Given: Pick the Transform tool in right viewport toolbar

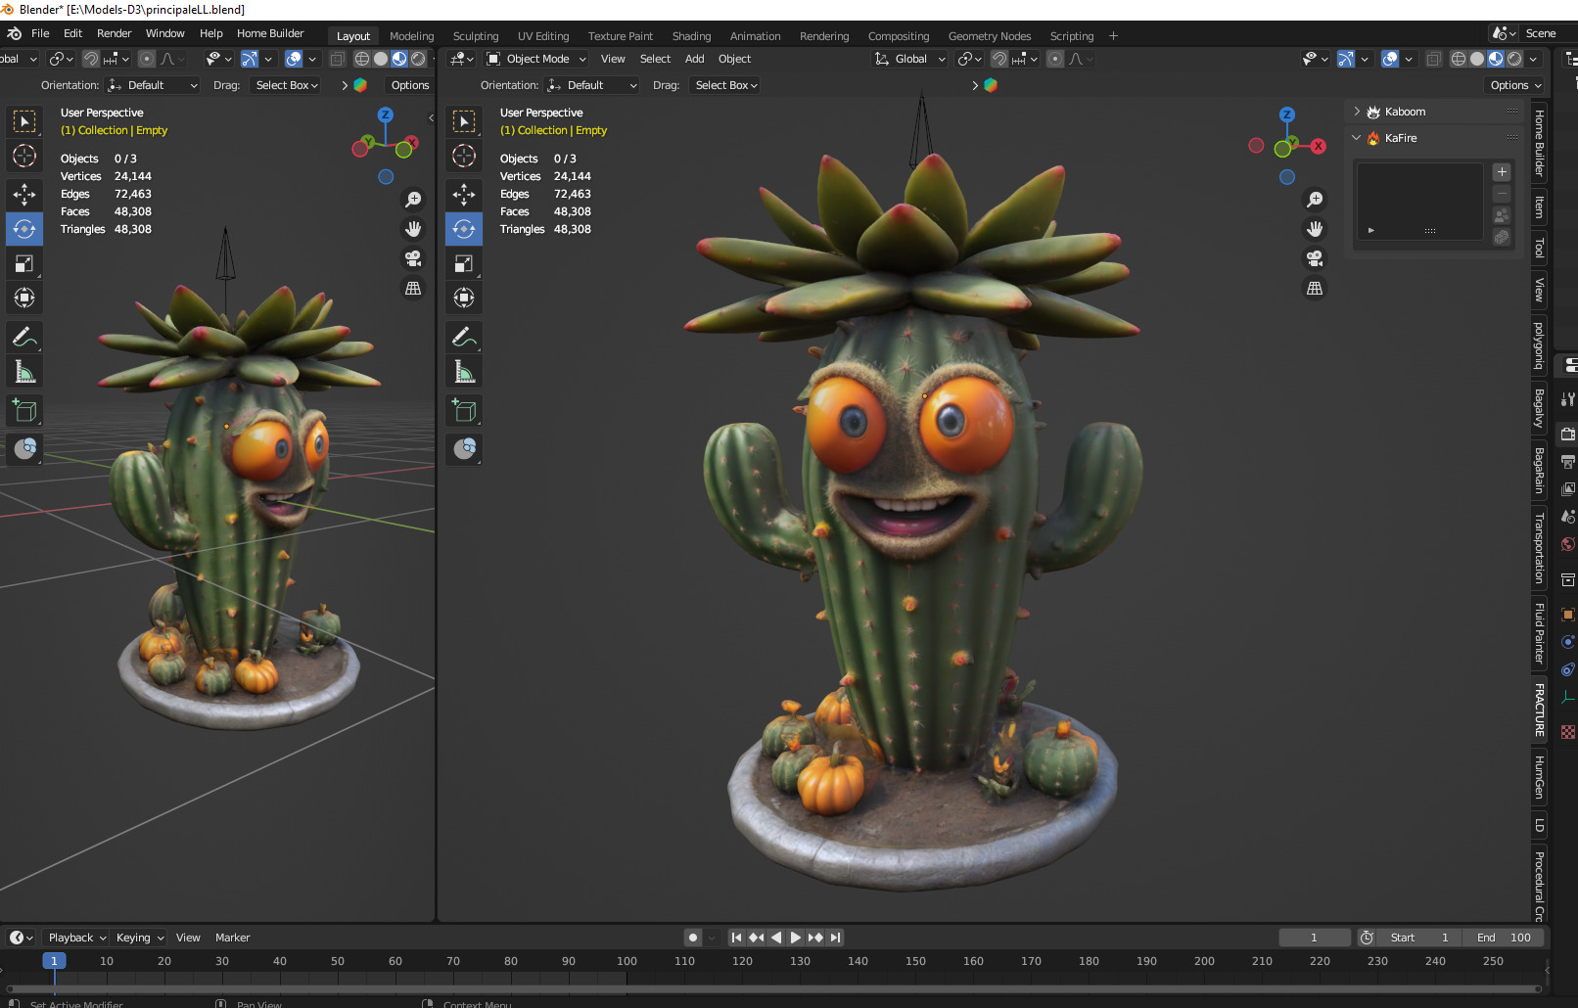Looking at the screenshot, I should coord(464,298).
